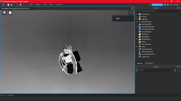Click the Output filter funnel icon
181x101 pixels.
pos(137,70)
